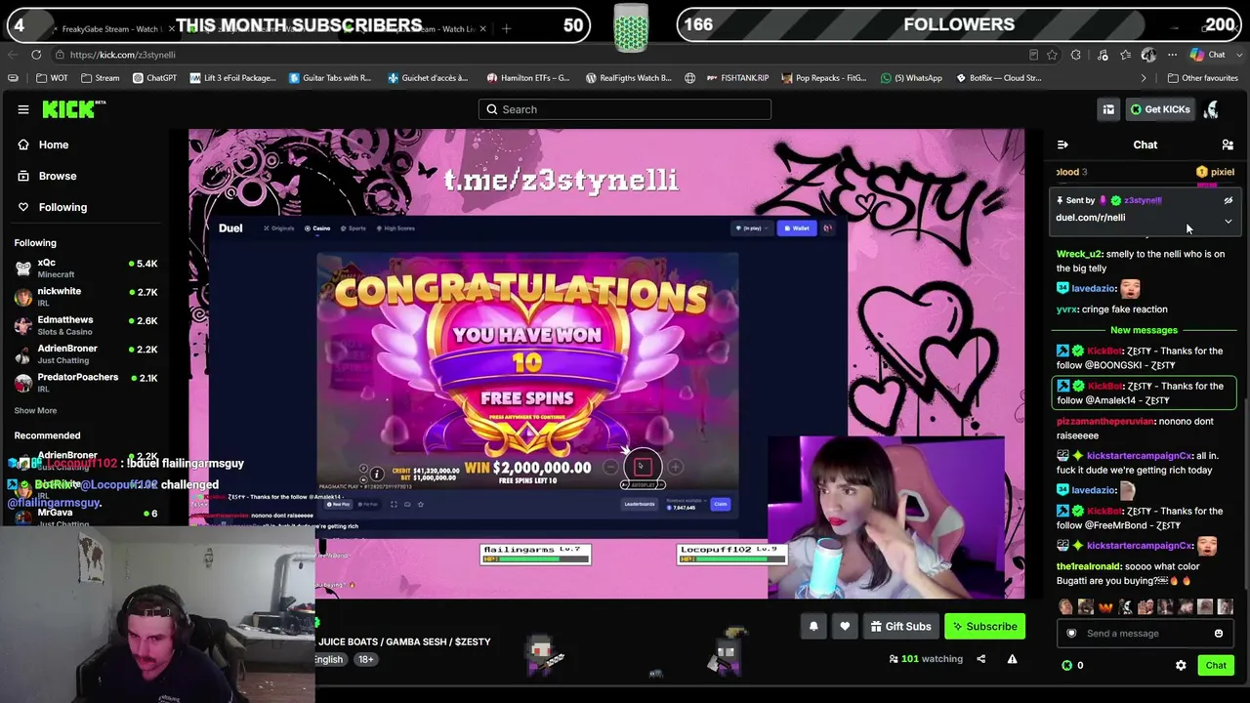
Task: Focus the Send a message chat input
Action: [1145, 634]
